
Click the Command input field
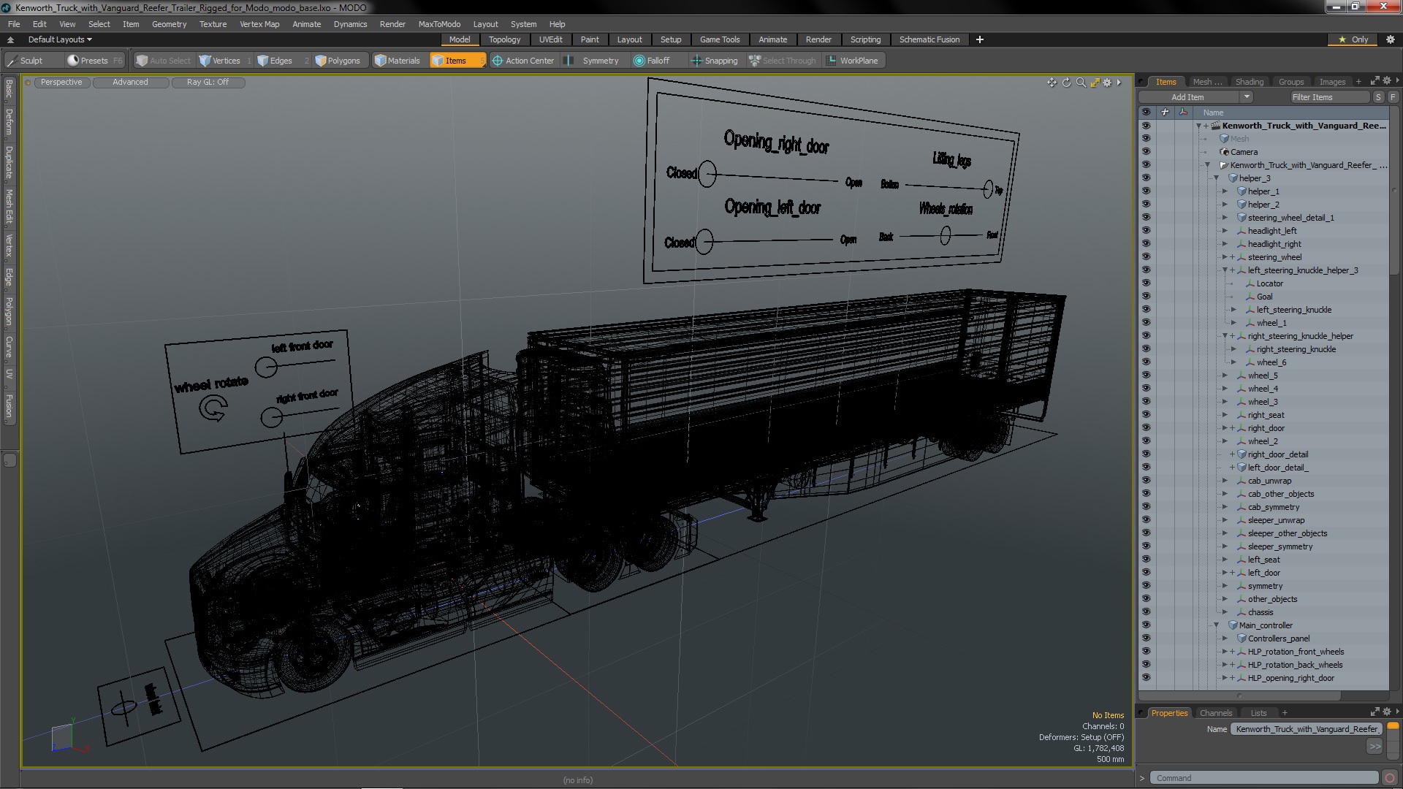tap(1264, 778)
